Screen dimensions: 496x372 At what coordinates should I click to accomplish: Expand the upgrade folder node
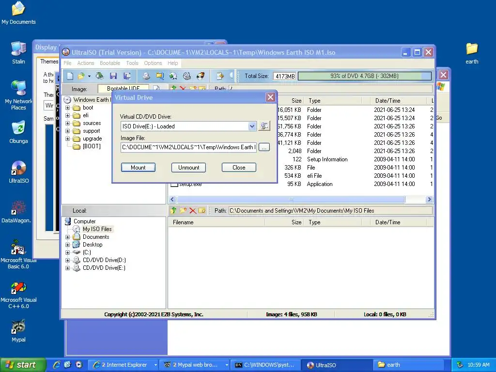[x=67, y=139]
